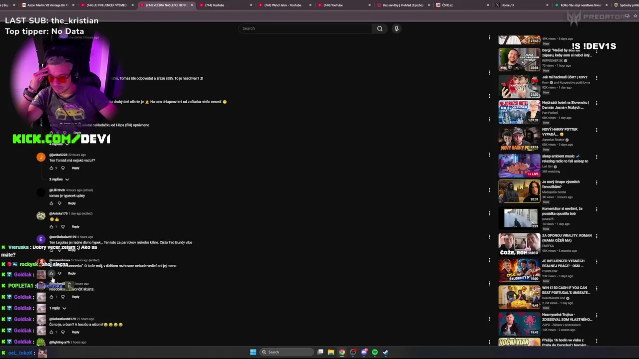Dislike the @novembrova comment

pyautogui.click(x=59, y=274)
